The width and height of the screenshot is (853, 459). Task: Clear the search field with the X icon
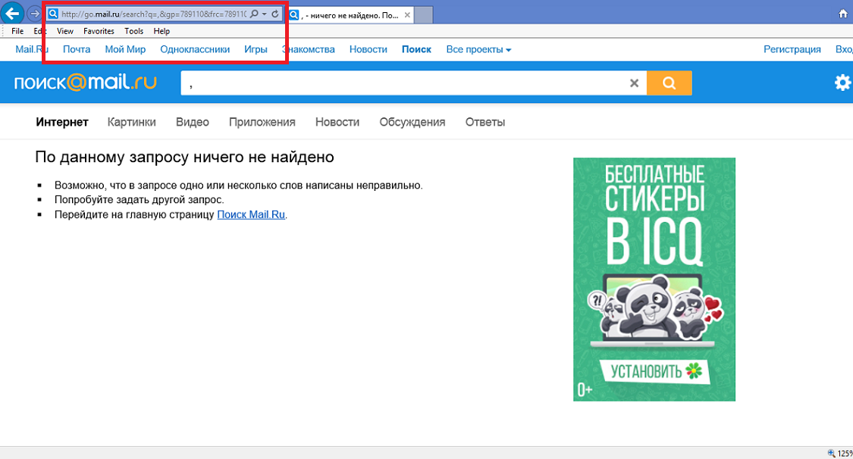pos(635,83)
